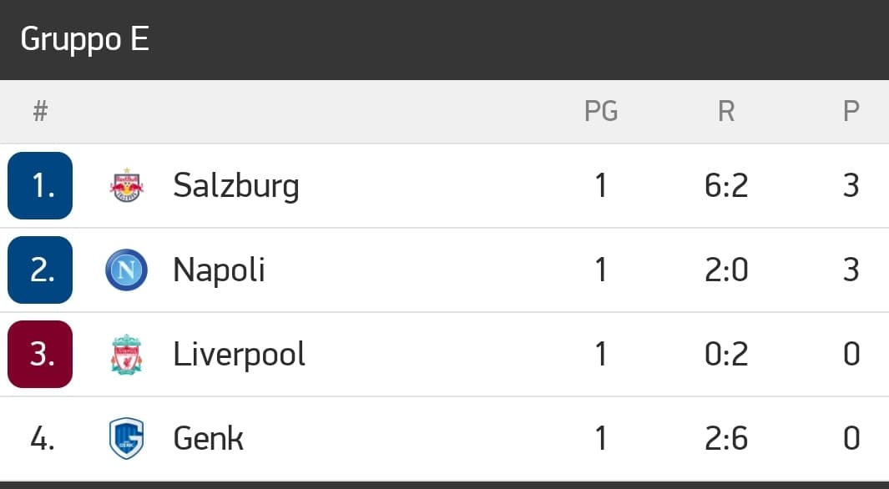This screenshot has height=489, width=889.
Task: Open the Liverpool team name link
Action: [x=239, y=355]
